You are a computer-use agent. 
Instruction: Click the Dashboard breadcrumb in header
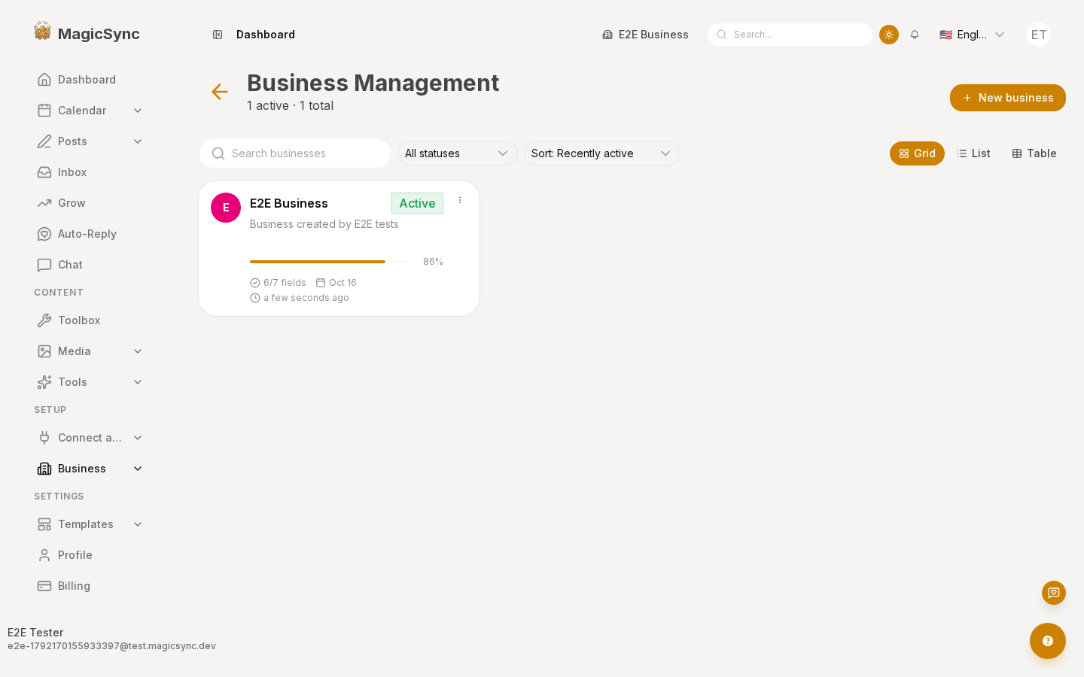point(266,35)
